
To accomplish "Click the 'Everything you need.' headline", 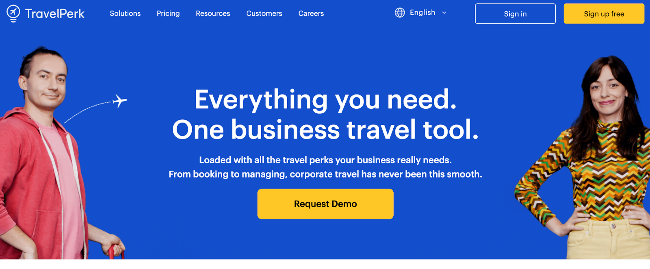I will 325,100.
